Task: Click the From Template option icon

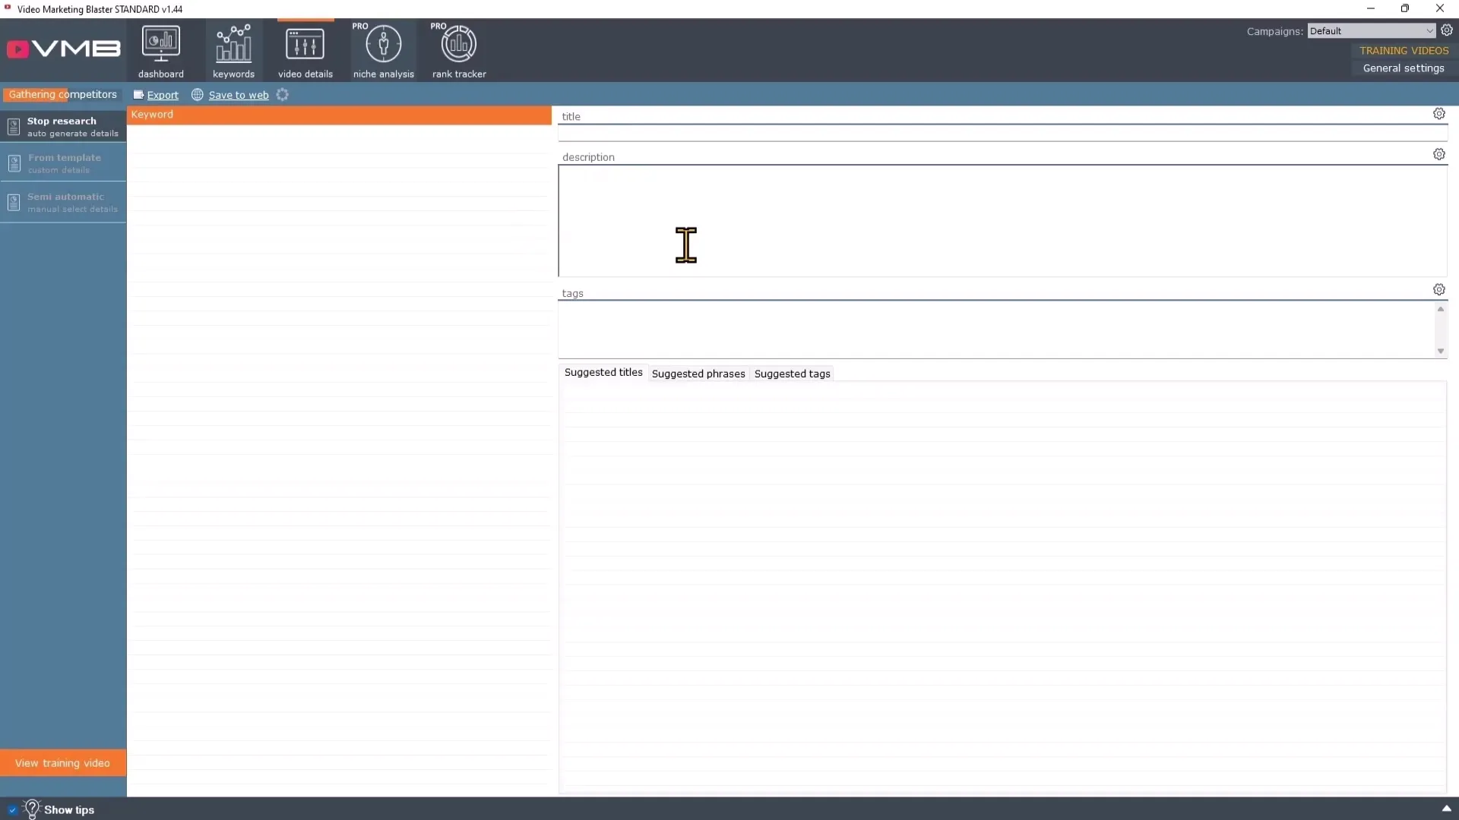Action: tap(14, 163)
